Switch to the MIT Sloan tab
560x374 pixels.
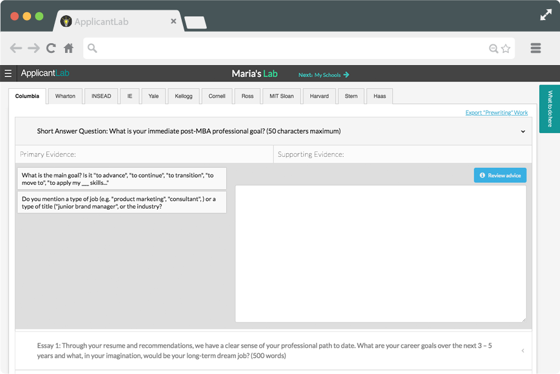coord(282,96)
